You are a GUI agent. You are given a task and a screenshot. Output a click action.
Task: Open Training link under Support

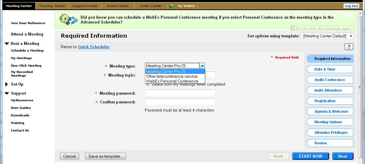coord(17,123)
